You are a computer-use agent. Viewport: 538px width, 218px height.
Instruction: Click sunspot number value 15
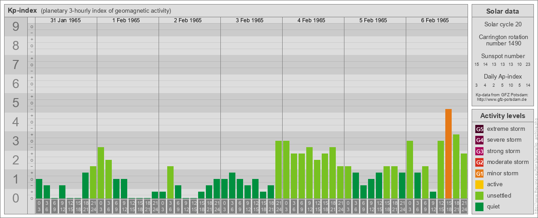coord(477,64)
